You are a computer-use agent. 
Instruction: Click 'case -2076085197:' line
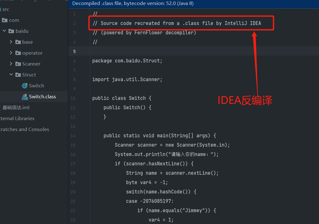pyautogui.click(x=150, y=201)
